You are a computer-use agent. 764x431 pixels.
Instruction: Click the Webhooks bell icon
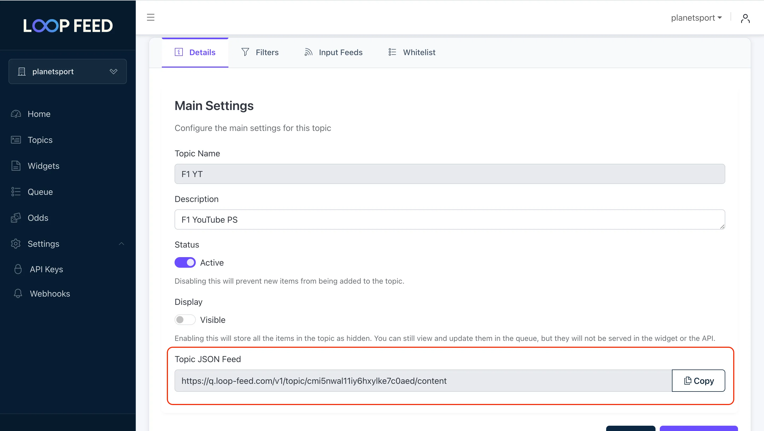point(18,293)
